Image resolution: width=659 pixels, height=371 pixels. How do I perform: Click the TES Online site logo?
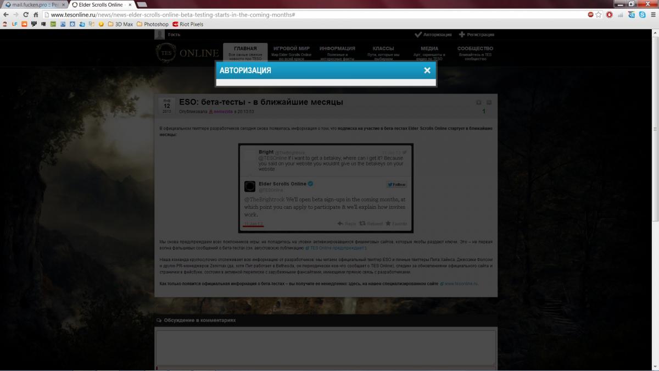(187, 53)
